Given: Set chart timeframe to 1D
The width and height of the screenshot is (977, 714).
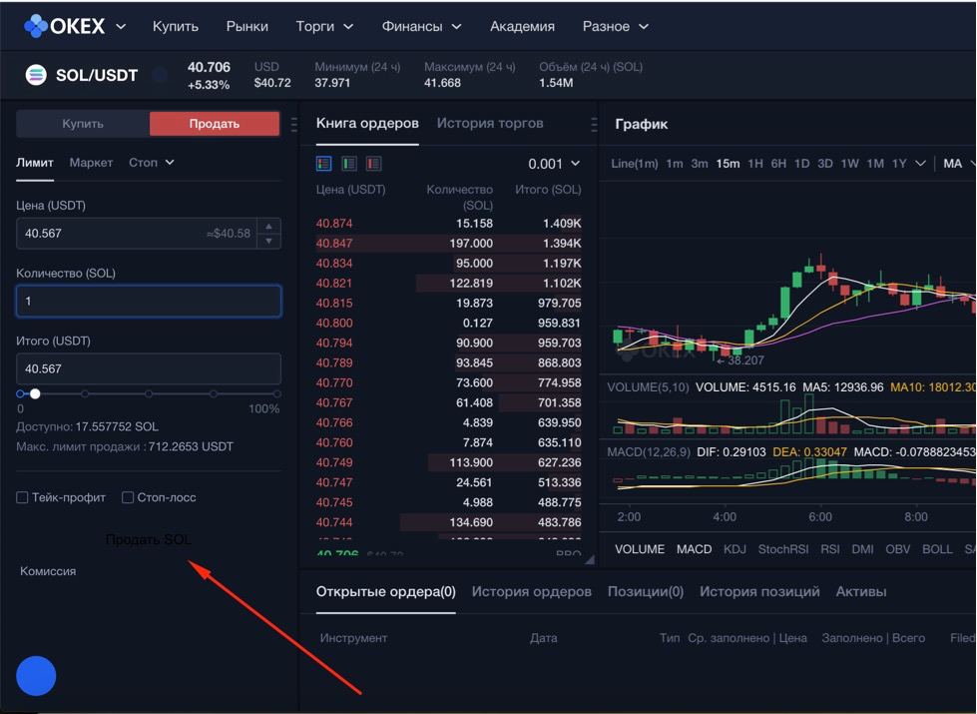Looking at the screenshot, I should coord(802,164).
